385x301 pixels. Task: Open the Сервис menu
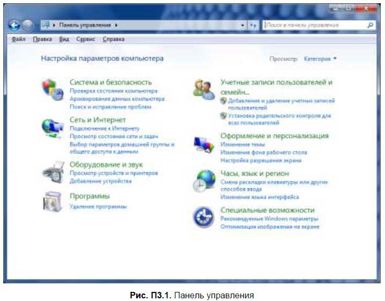coord(85,39)
